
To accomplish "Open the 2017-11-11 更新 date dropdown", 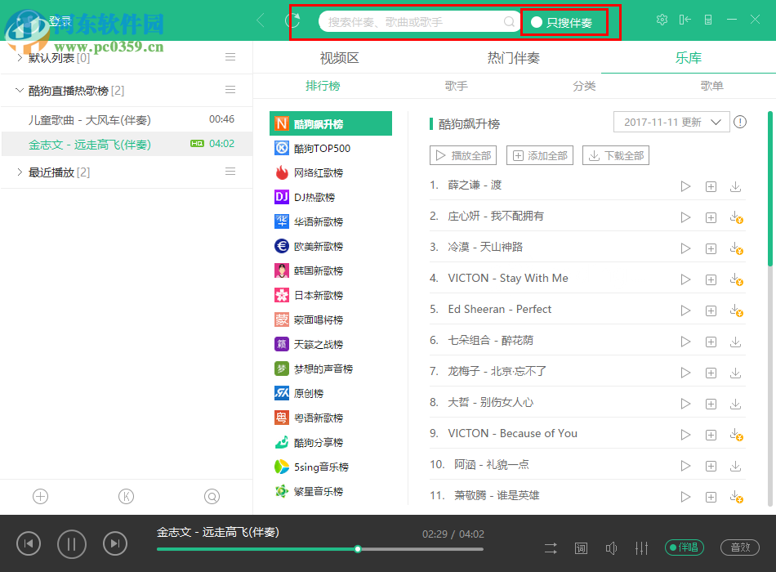I will click(671, 122).
